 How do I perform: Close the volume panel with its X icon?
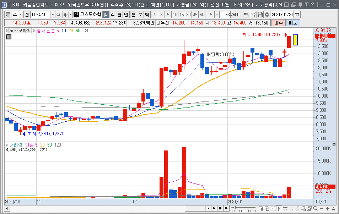point(334,144)
